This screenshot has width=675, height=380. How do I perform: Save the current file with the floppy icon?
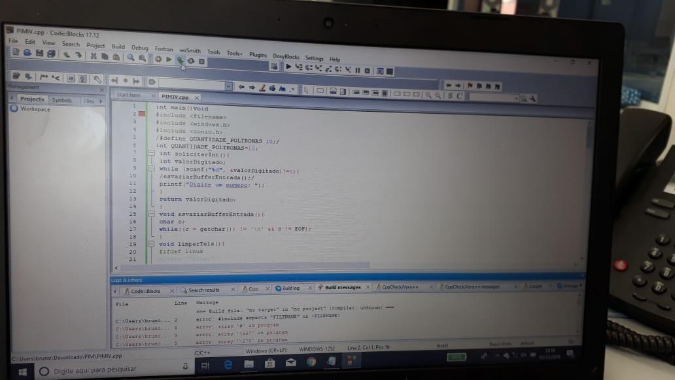tap(39, 53)
